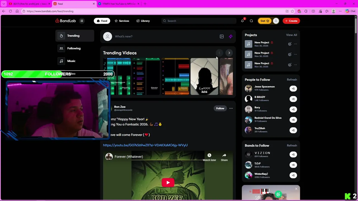Open the third trending video thumbnail
The image size is (358, 201).
(x=175, y=76)
